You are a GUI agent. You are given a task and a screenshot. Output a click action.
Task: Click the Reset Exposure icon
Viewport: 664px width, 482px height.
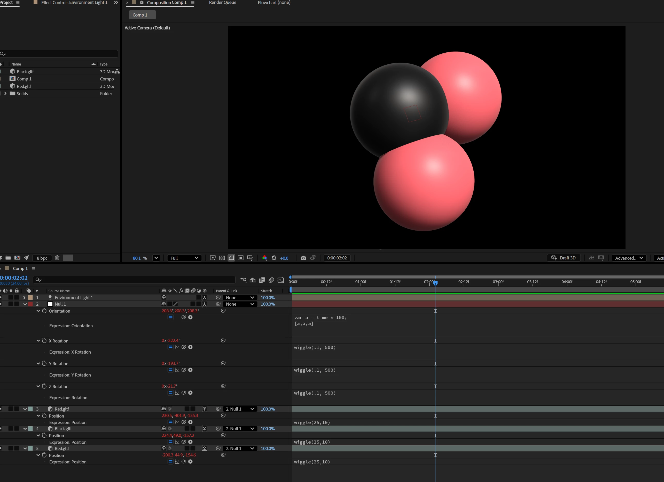coord(274,258)
